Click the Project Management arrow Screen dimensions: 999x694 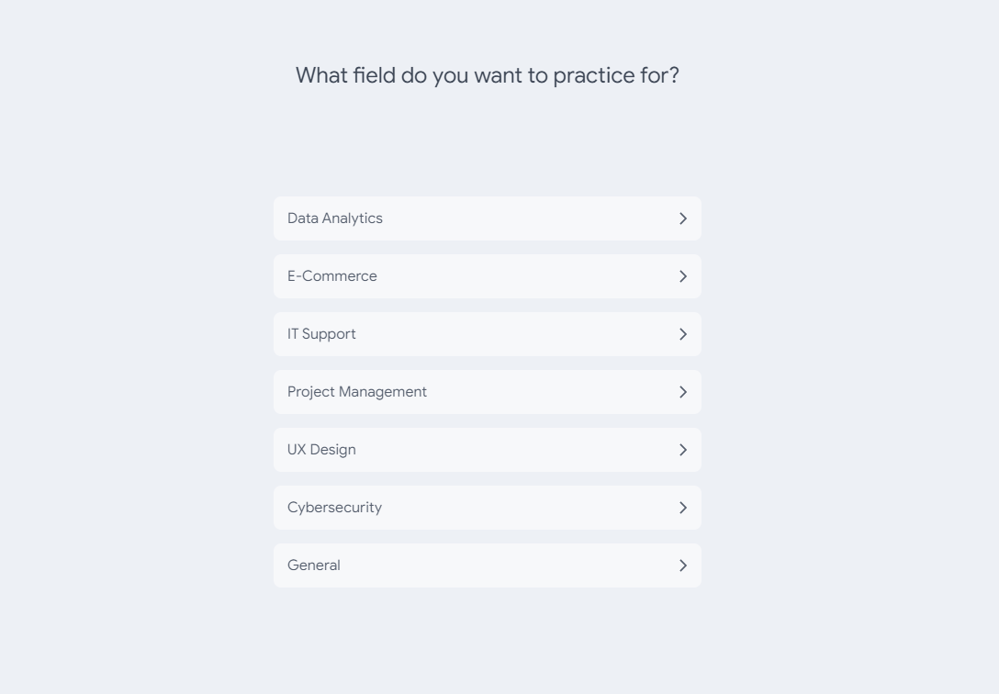pos(682,392)
